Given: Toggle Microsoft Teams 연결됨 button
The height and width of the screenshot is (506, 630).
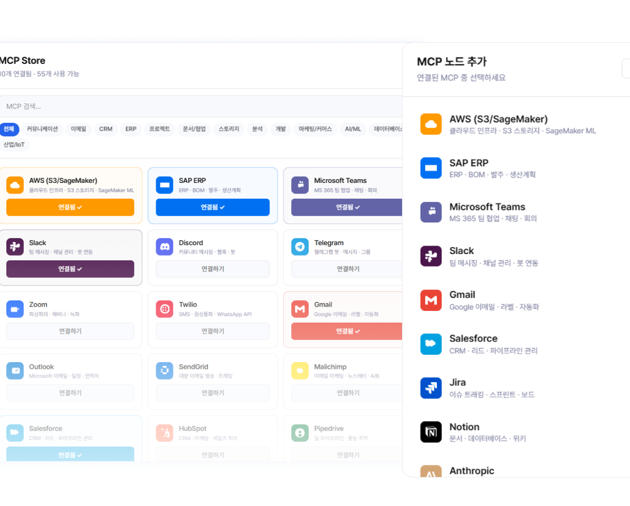Looking at the screenshot, I should pyautogui.click(x=347, y=207).
